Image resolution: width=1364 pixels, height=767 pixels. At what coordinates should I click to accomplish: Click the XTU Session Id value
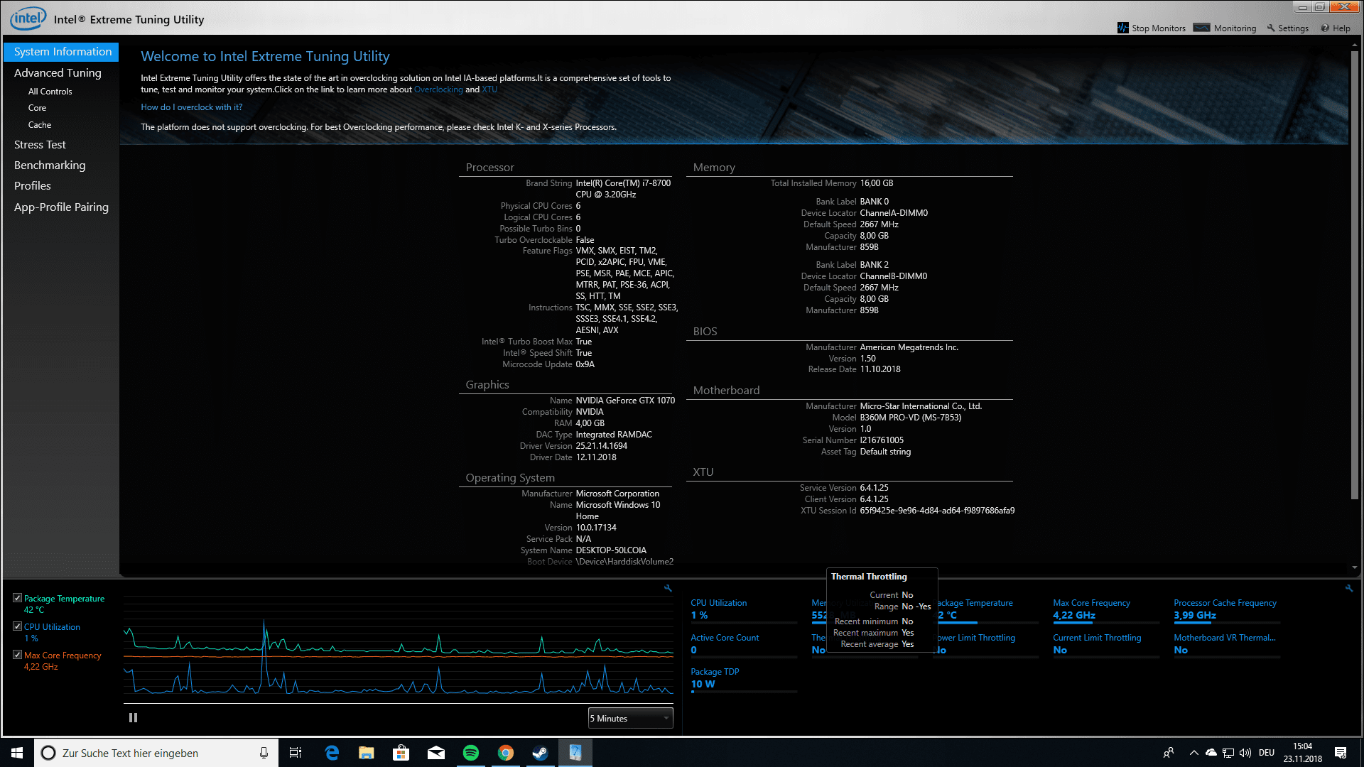[x=937, y=511]
